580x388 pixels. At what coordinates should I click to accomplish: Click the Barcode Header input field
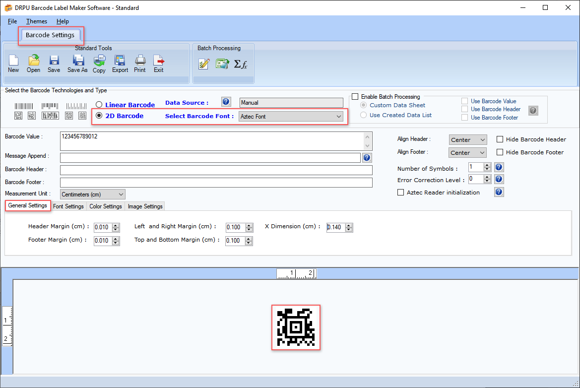[216, 170]
